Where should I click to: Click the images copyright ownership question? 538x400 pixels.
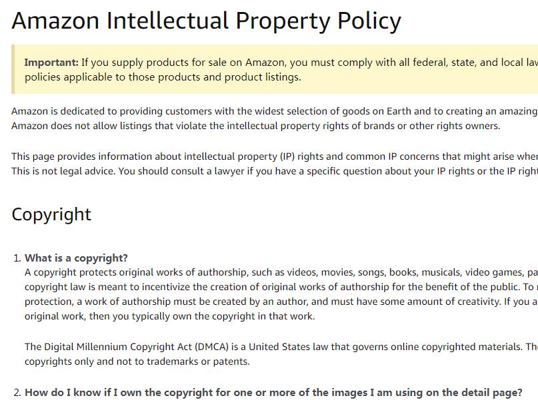point(273,392)
